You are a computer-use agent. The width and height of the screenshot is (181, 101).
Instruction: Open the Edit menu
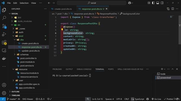(x=15, y=3)
